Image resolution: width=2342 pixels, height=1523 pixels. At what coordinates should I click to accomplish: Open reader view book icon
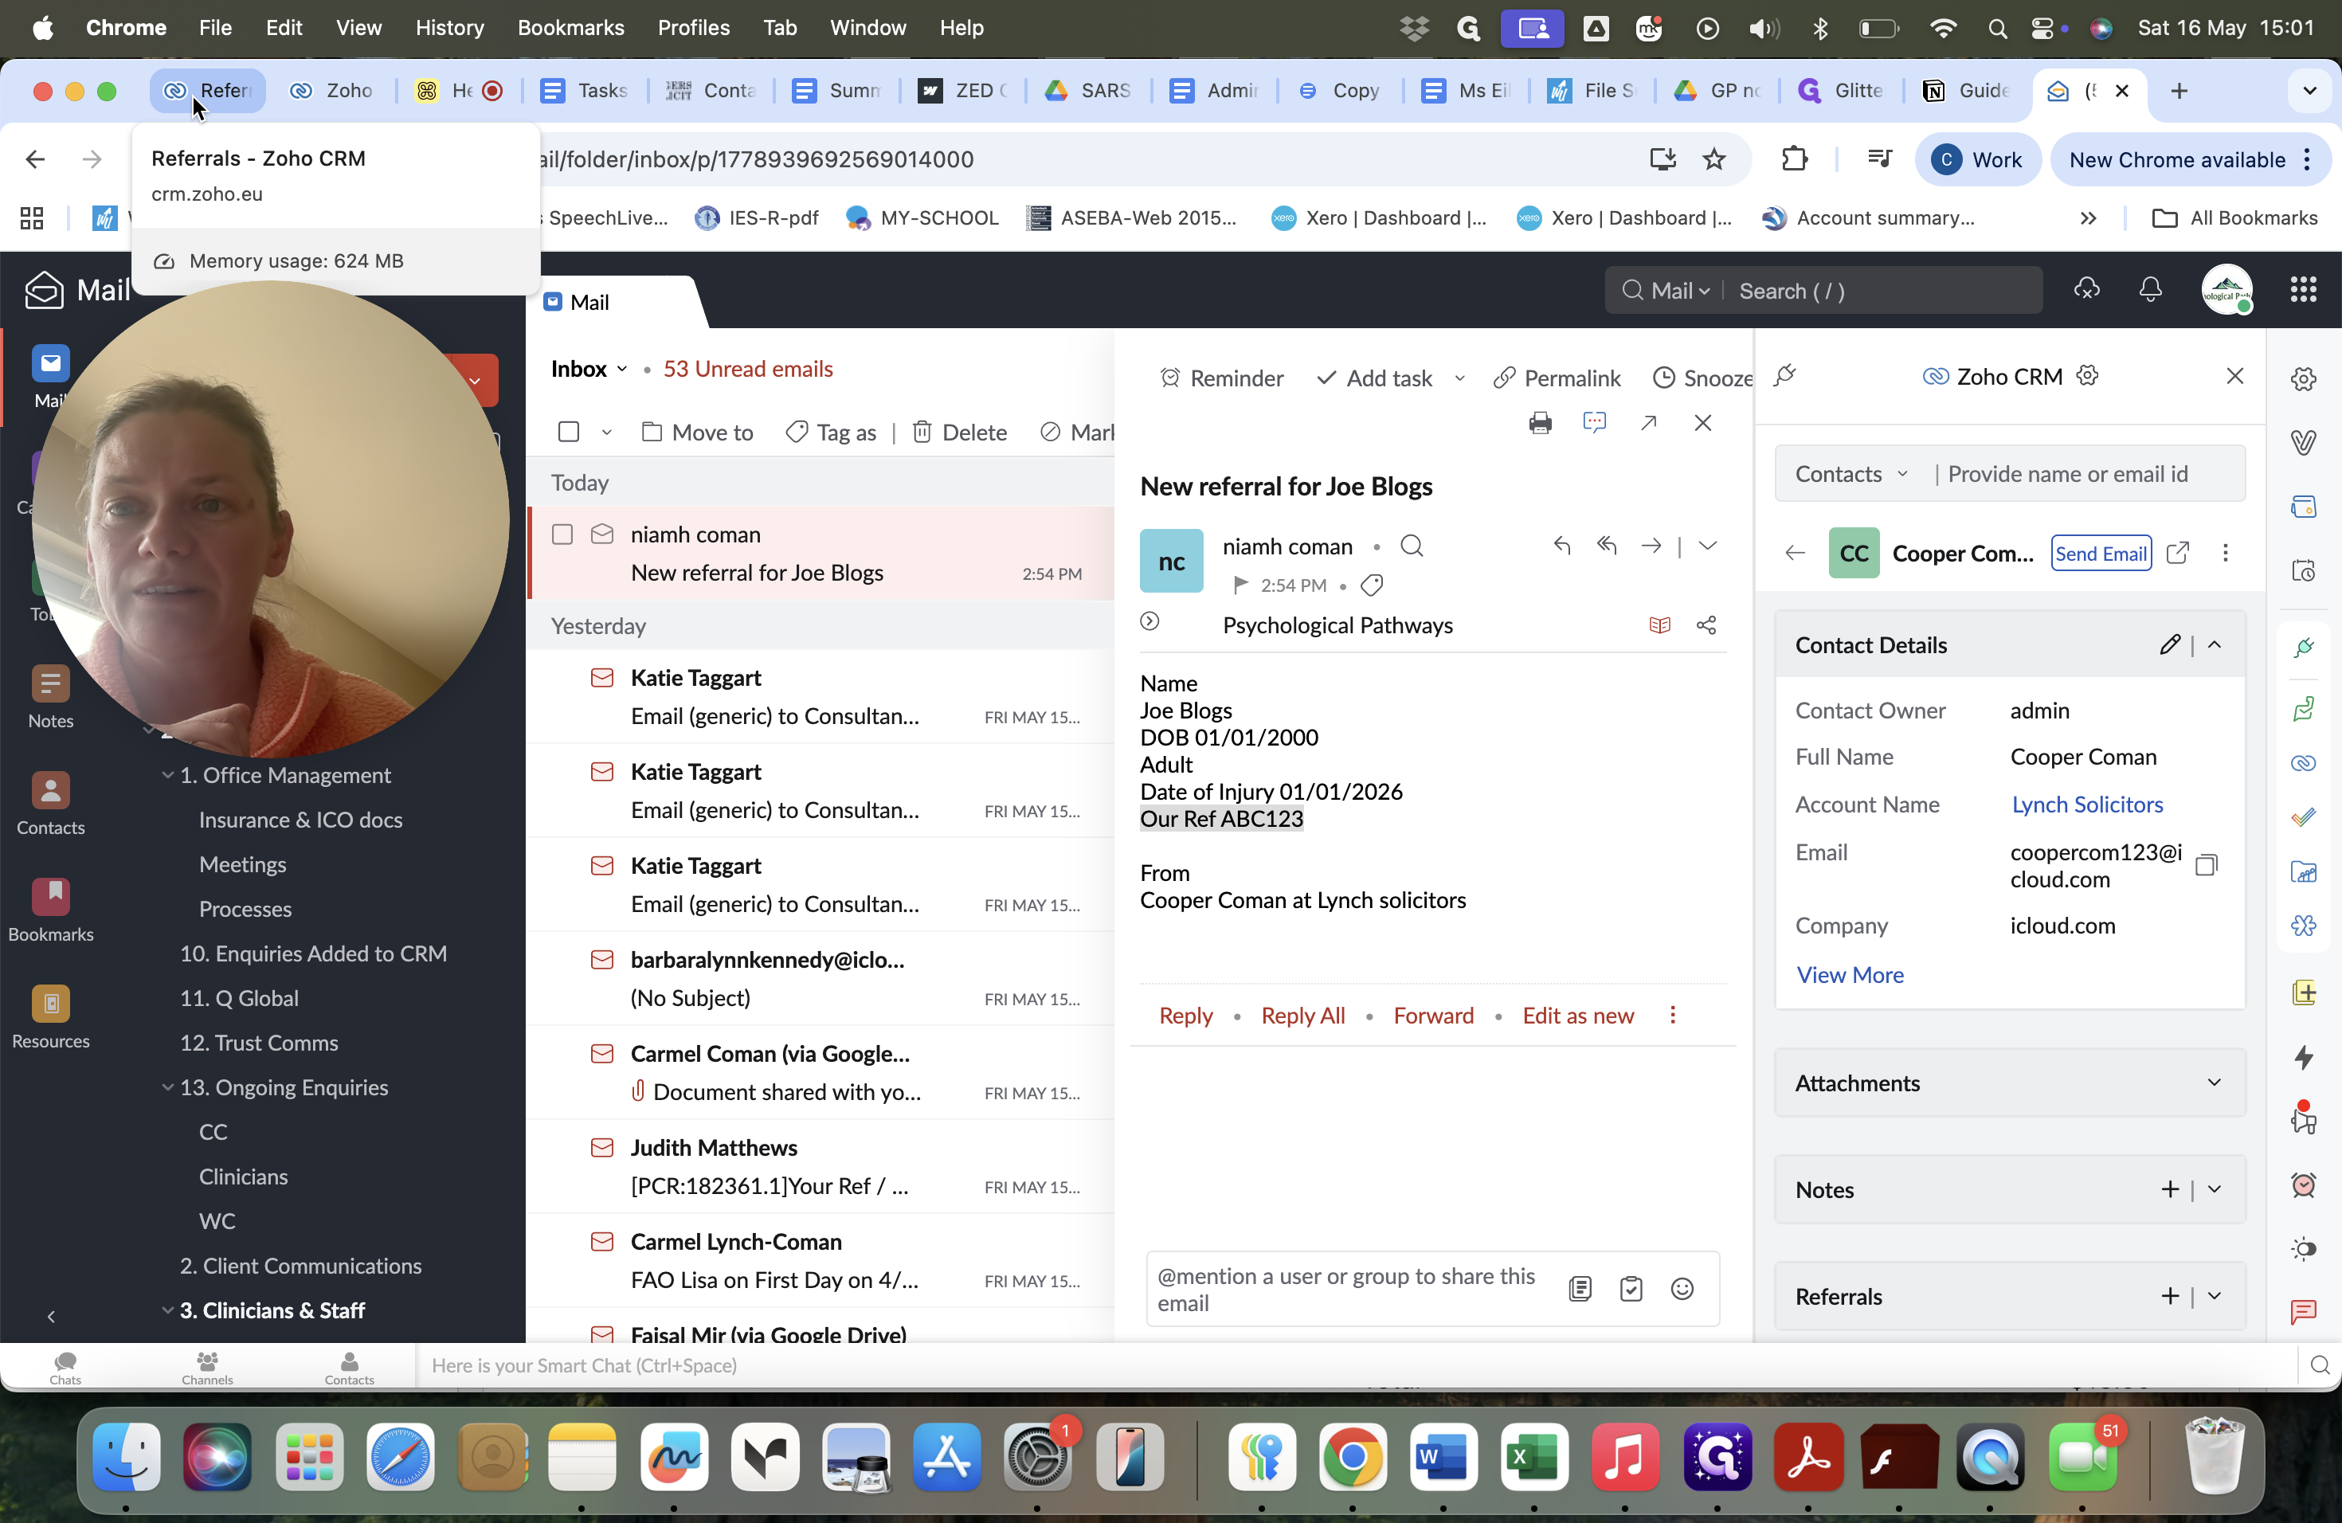click(1659, 626)
